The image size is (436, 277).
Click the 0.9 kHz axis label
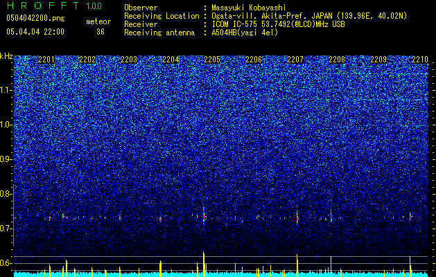(x=6, y=159)
